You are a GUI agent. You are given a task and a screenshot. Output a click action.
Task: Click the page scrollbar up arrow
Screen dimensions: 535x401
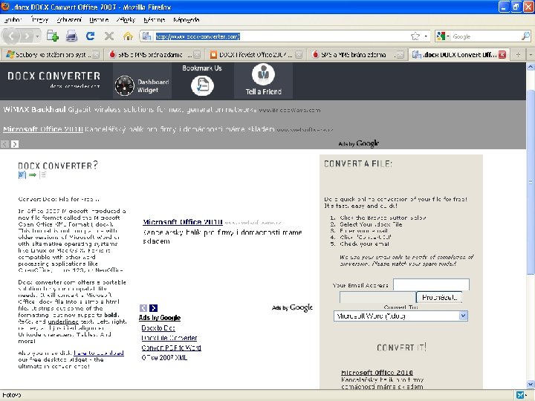point(531,67)
